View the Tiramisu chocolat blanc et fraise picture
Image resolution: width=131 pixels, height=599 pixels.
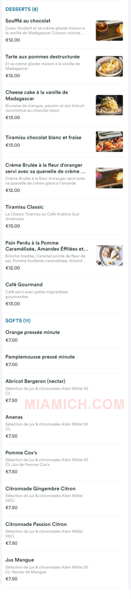click(109, 141)
